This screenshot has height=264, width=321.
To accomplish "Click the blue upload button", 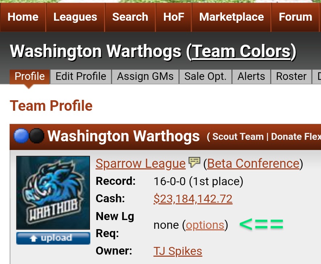I will pos(53,238).
